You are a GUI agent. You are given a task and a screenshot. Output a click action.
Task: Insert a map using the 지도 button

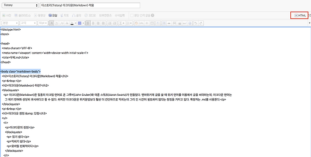point(64,16)
